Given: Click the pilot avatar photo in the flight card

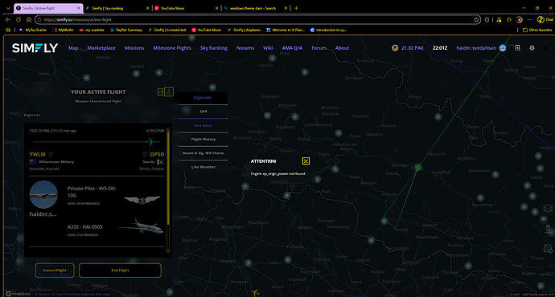Looking at the screenshot, I should tap(43, 194).
